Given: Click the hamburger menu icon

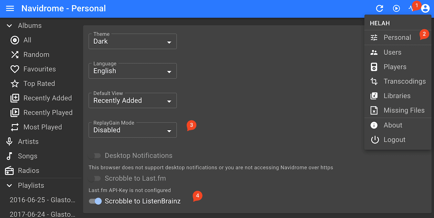Looking at the screenshot, I should (10, 8).
